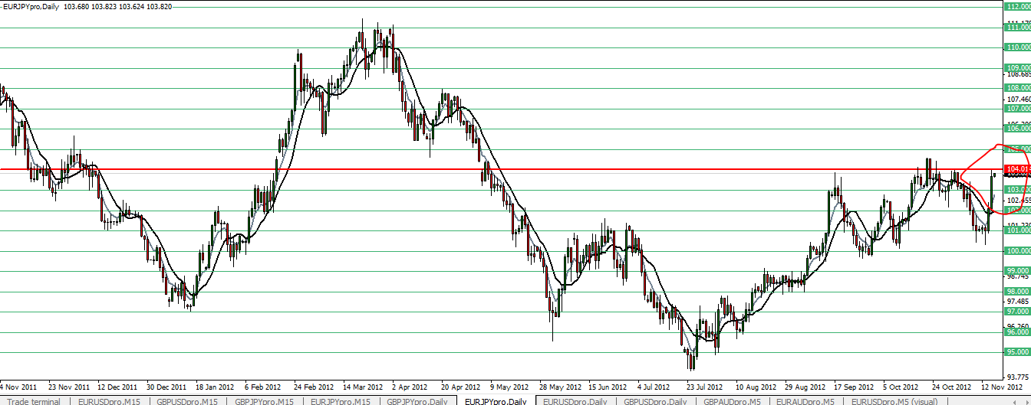Click the 9 May 2012 date label

tap(510, 387)
